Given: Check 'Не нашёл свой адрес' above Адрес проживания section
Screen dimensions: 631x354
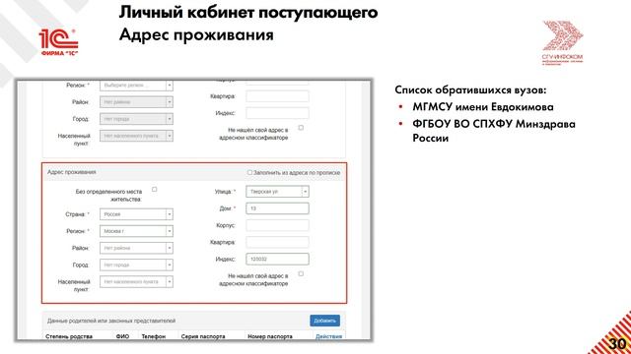Looking at the screenshot, I should [301, 128].
